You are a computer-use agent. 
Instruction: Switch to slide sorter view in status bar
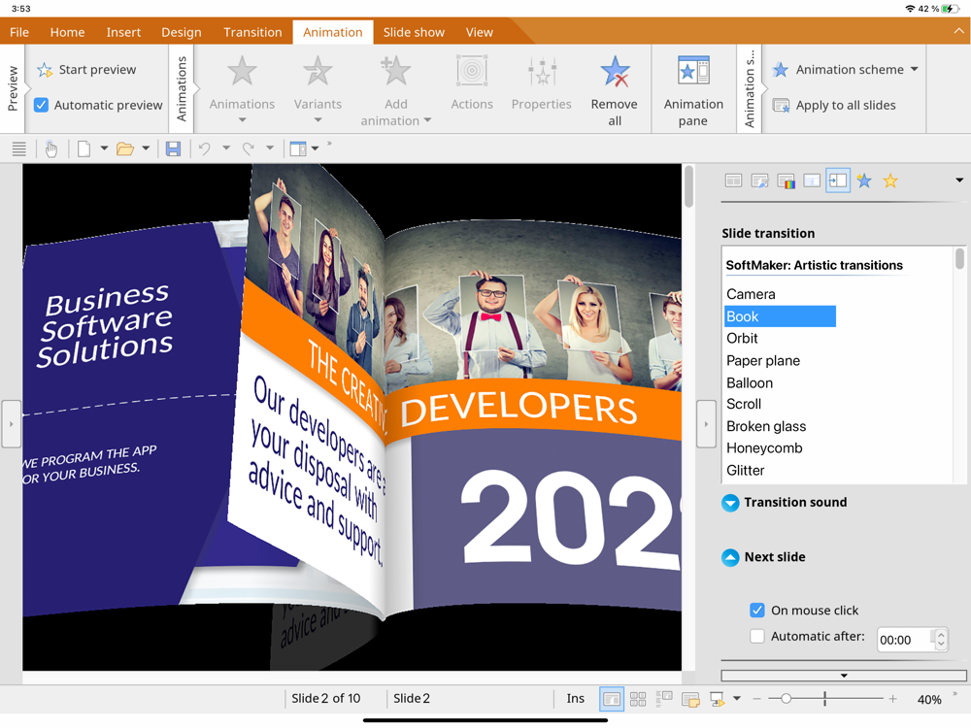(x=638, y=699)
